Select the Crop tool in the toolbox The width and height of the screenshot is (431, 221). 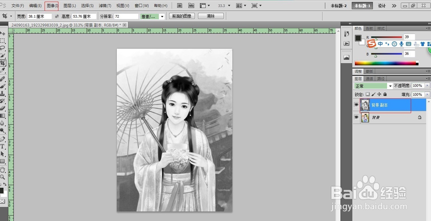click(3, 63)
